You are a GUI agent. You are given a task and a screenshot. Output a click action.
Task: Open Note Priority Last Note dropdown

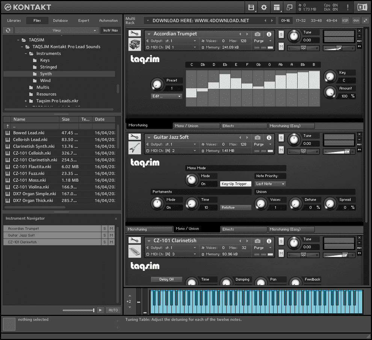click(x=270, y=184)
